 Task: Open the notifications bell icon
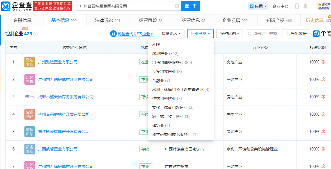coord(305,6)
